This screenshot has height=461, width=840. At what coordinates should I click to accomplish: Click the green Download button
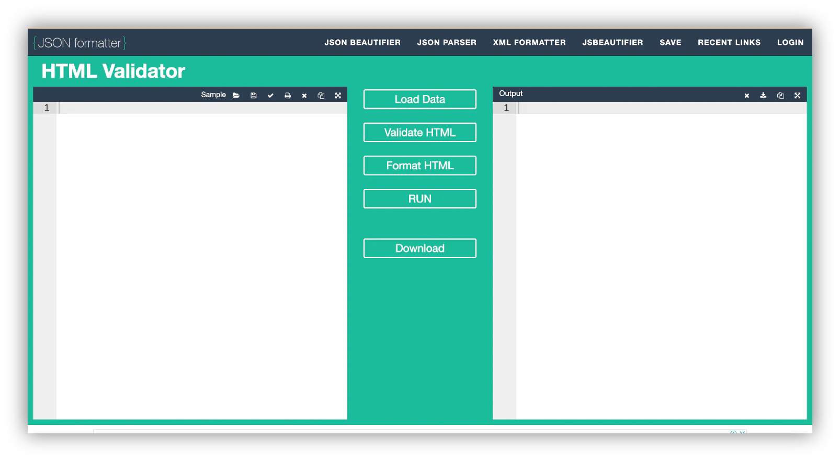pyautogui.click(x=420, y=249)
